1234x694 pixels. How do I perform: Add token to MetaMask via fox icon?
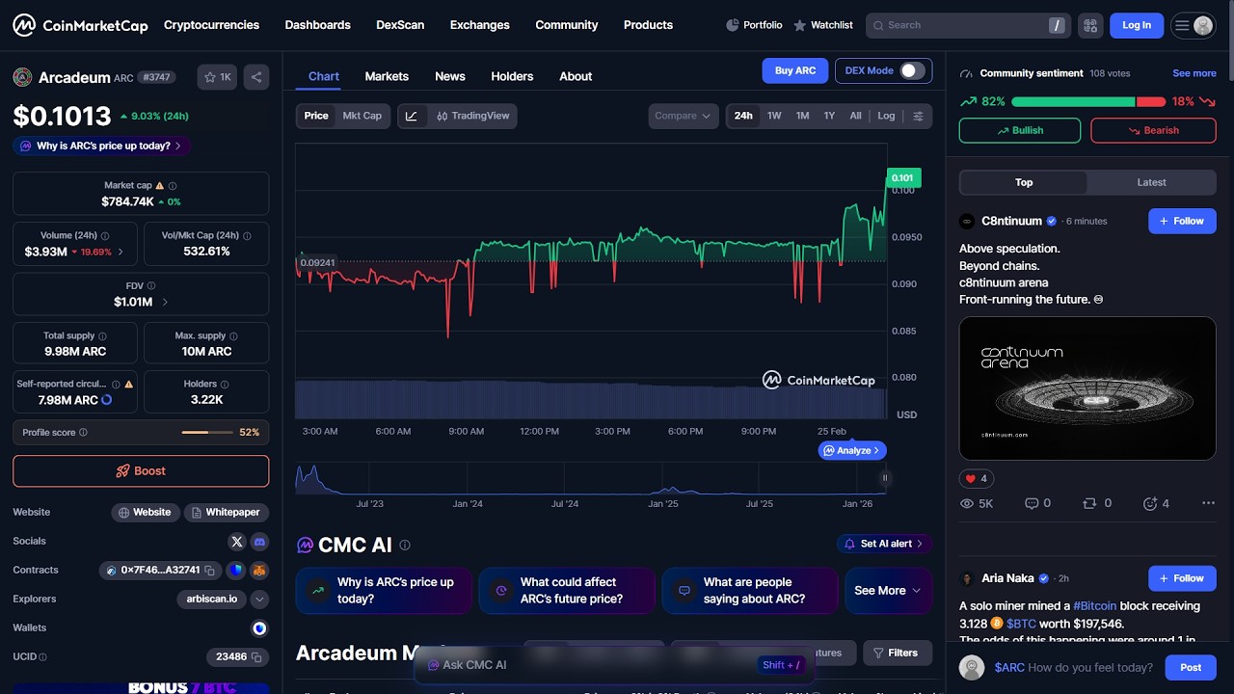(x=259, y=571)
